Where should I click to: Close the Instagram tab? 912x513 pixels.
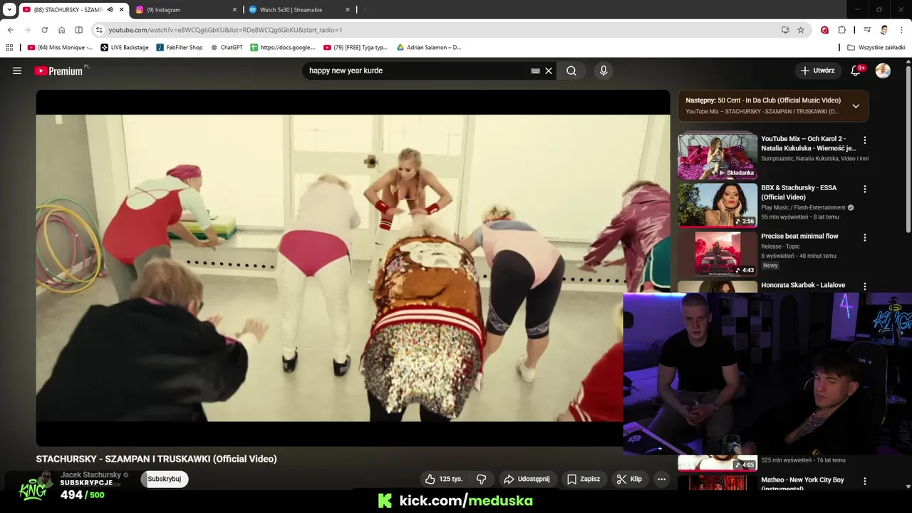234,10
